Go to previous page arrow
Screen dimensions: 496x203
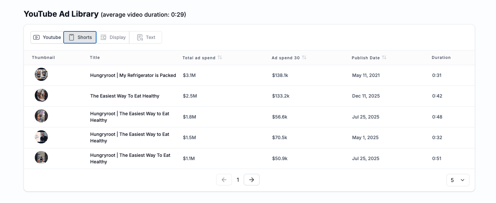(x=224, y=180)
